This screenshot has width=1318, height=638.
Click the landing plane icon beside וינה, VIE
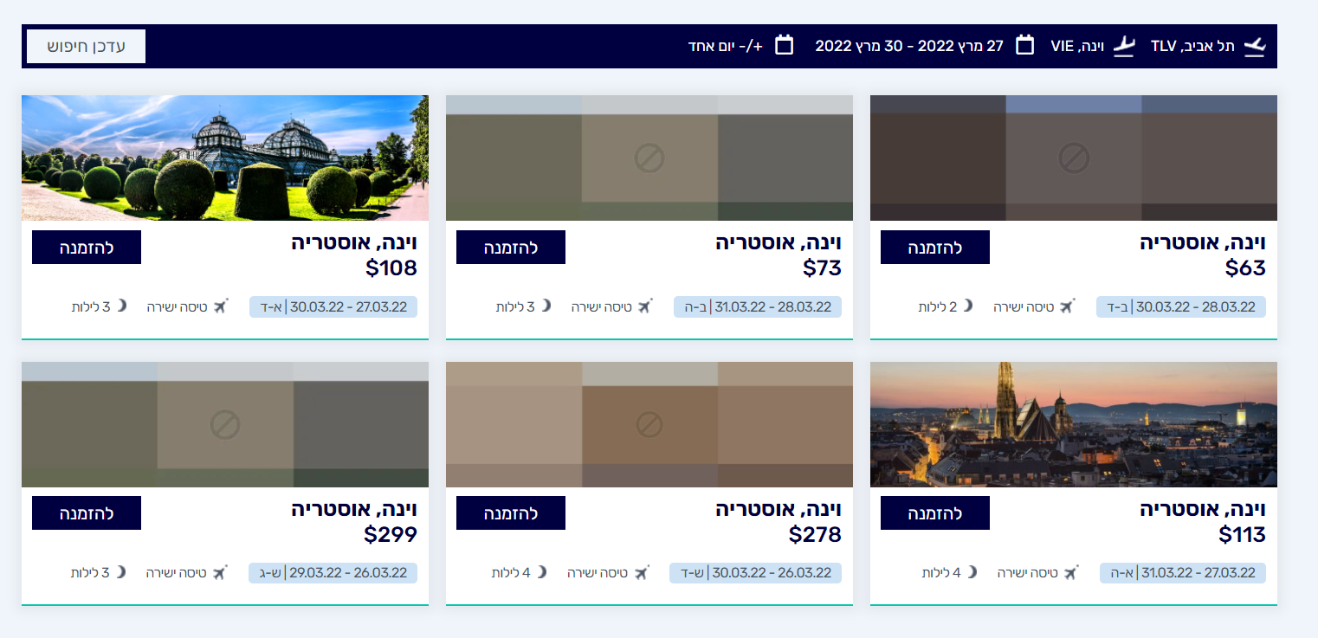(x=1124, y=46)
